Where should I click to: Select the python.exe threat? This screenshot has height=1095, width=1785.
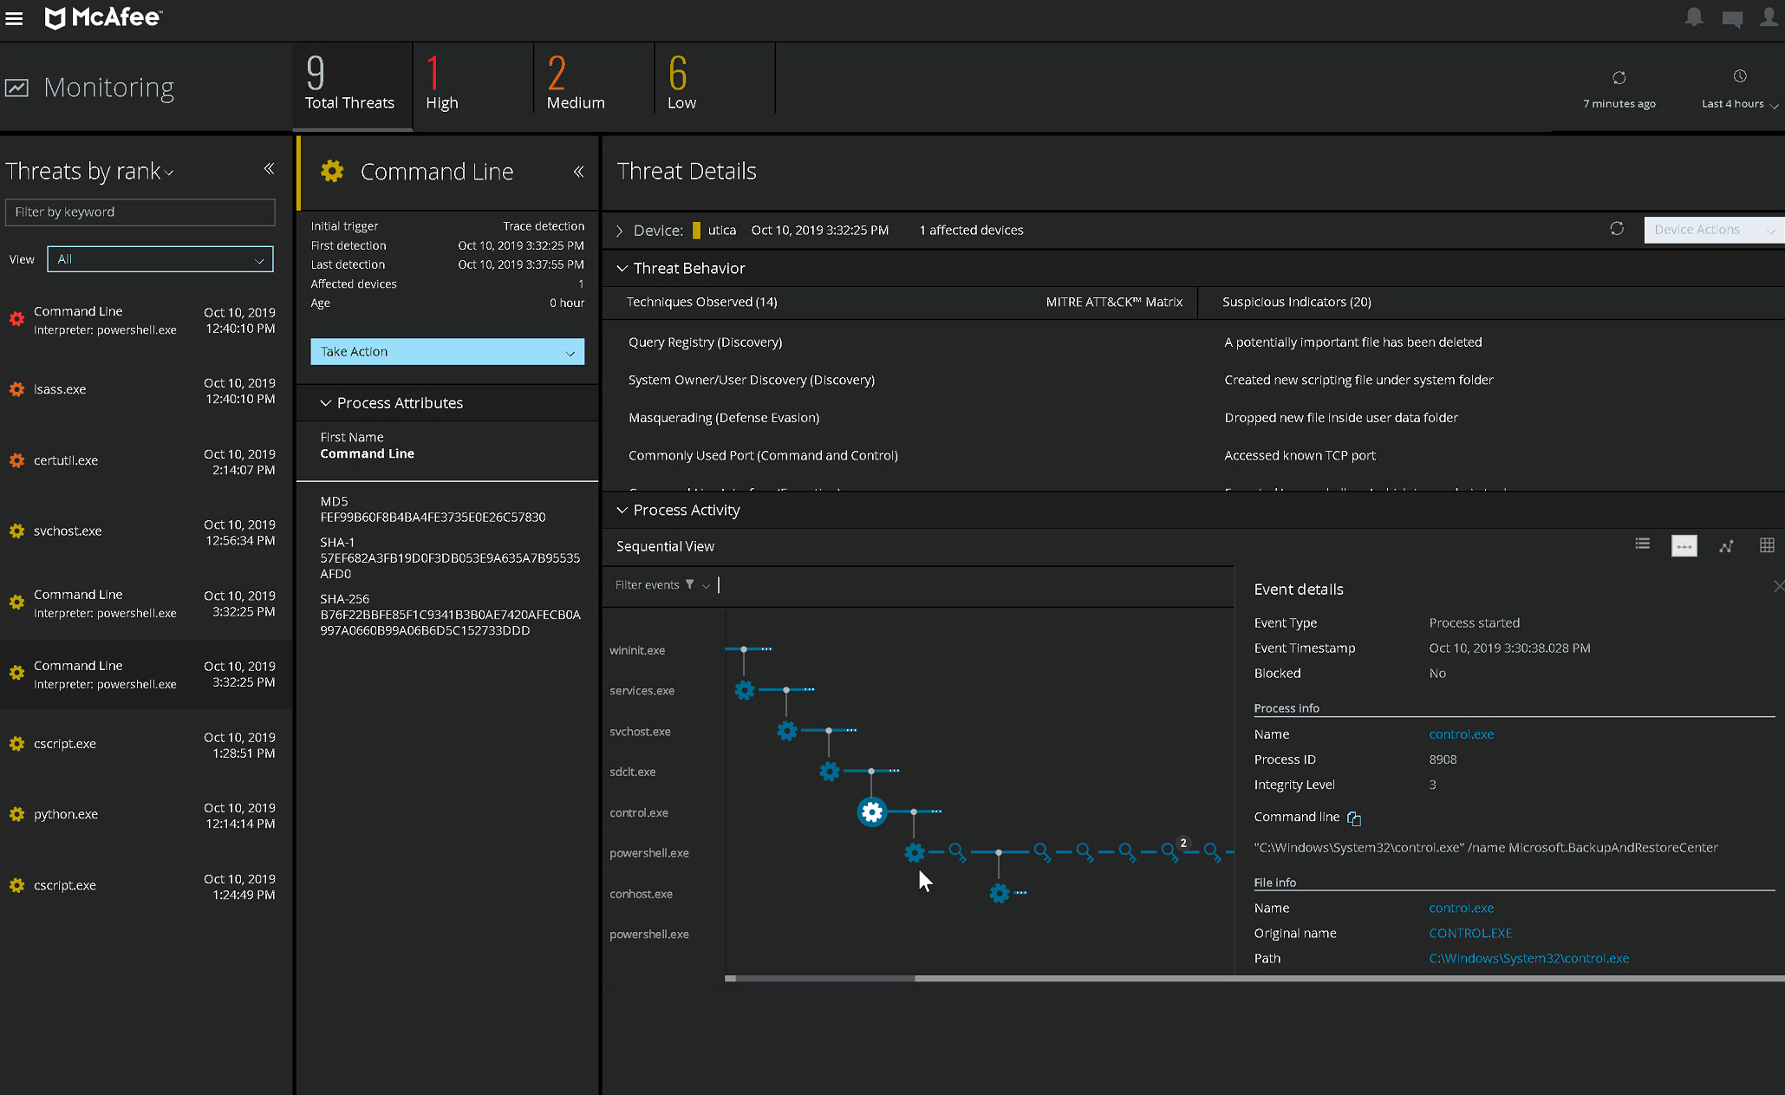click(146, 815)
